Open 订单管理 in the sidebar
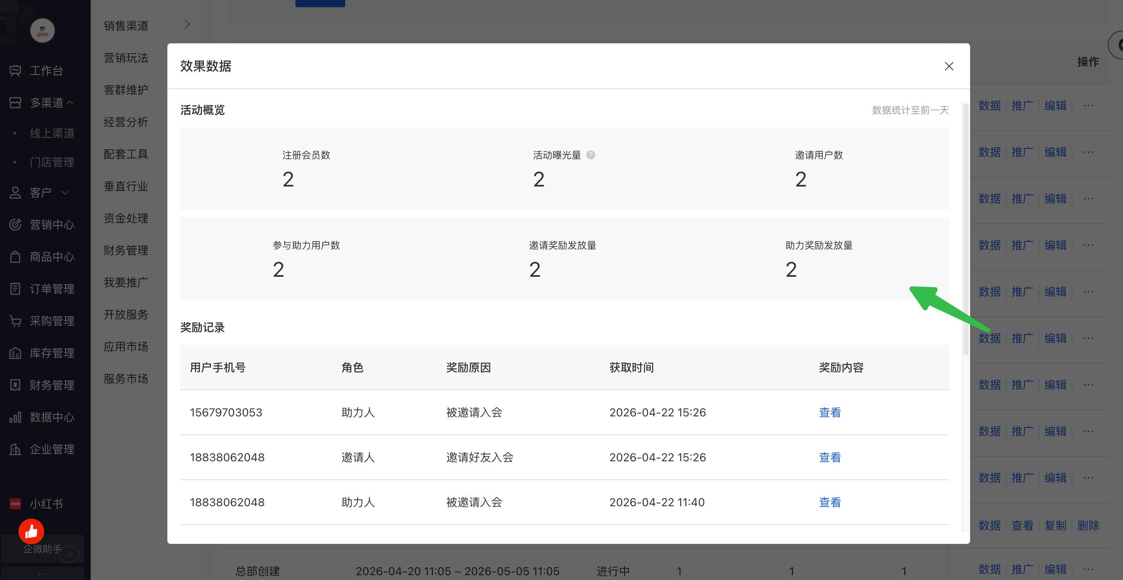 pos(42,288)
